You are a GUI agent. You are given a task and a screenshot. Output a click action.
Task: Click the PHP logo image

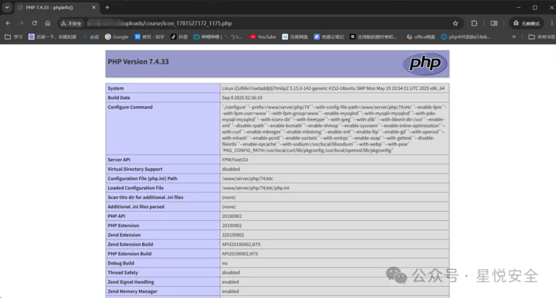tap(425, 64)
